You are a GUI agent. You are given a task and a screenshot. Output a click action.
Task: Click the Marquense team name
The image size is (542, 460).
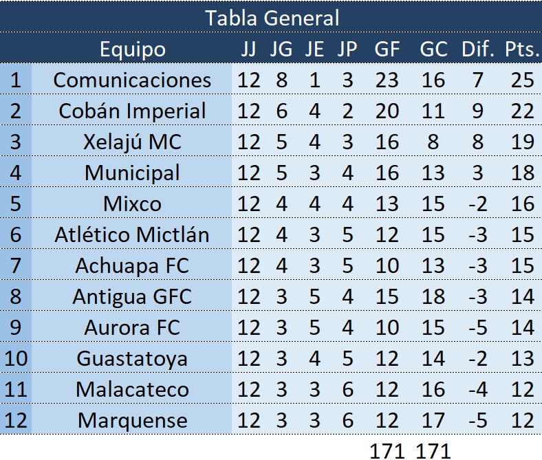click(132, 420)
